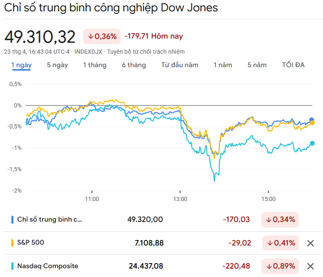Image resolution: width=323 pixels, height=277 pixels.
Task: Remove Nasdaq Composite from the comparison
Action: 310,266
